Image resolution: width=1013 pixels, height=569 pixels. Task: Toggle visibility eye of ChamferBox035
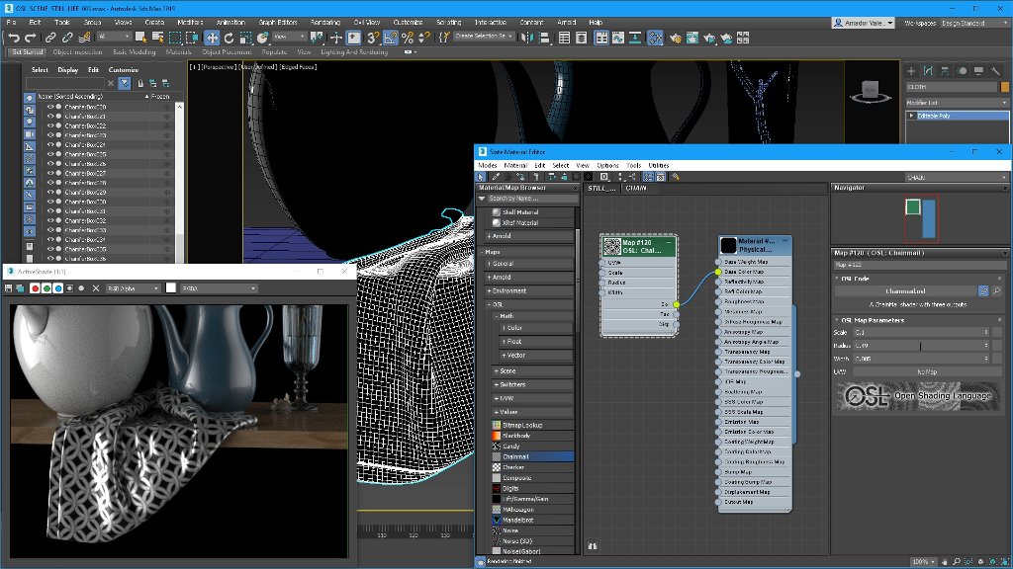point(50,249)
